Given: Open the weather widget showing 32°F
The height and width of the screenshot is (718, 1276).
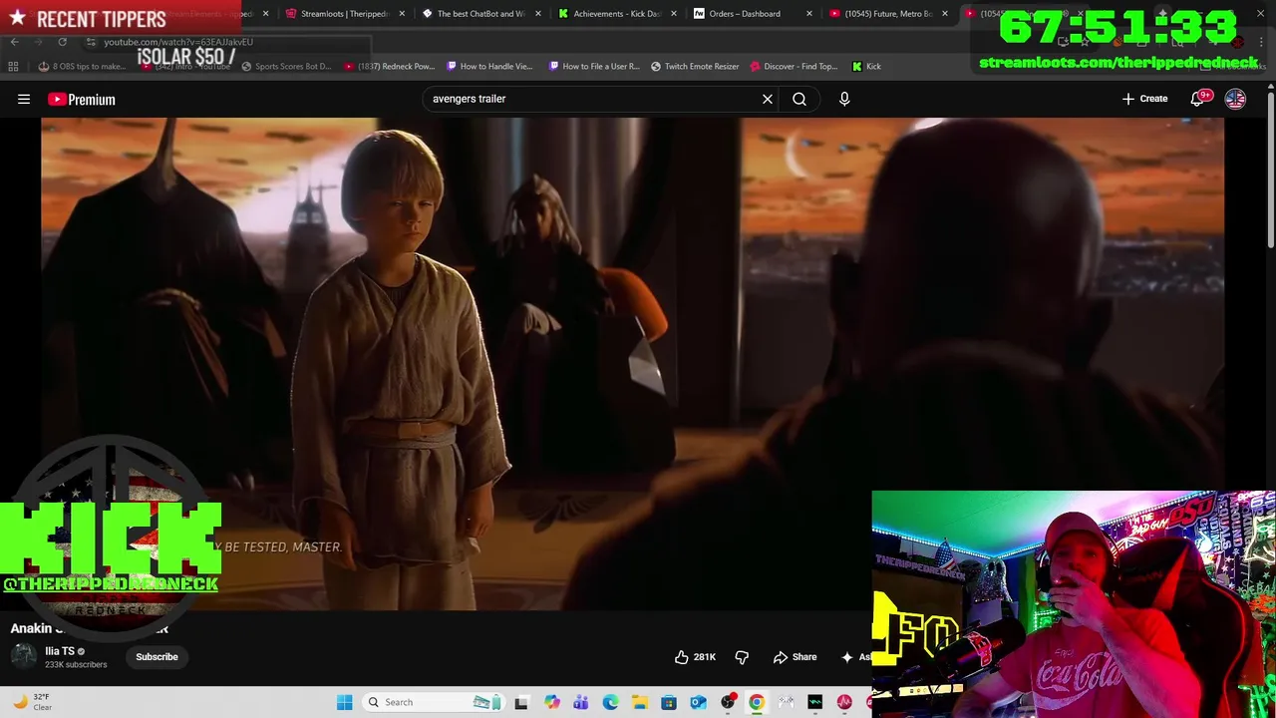Looking at the screenshot, I should (x=32, y=702).
